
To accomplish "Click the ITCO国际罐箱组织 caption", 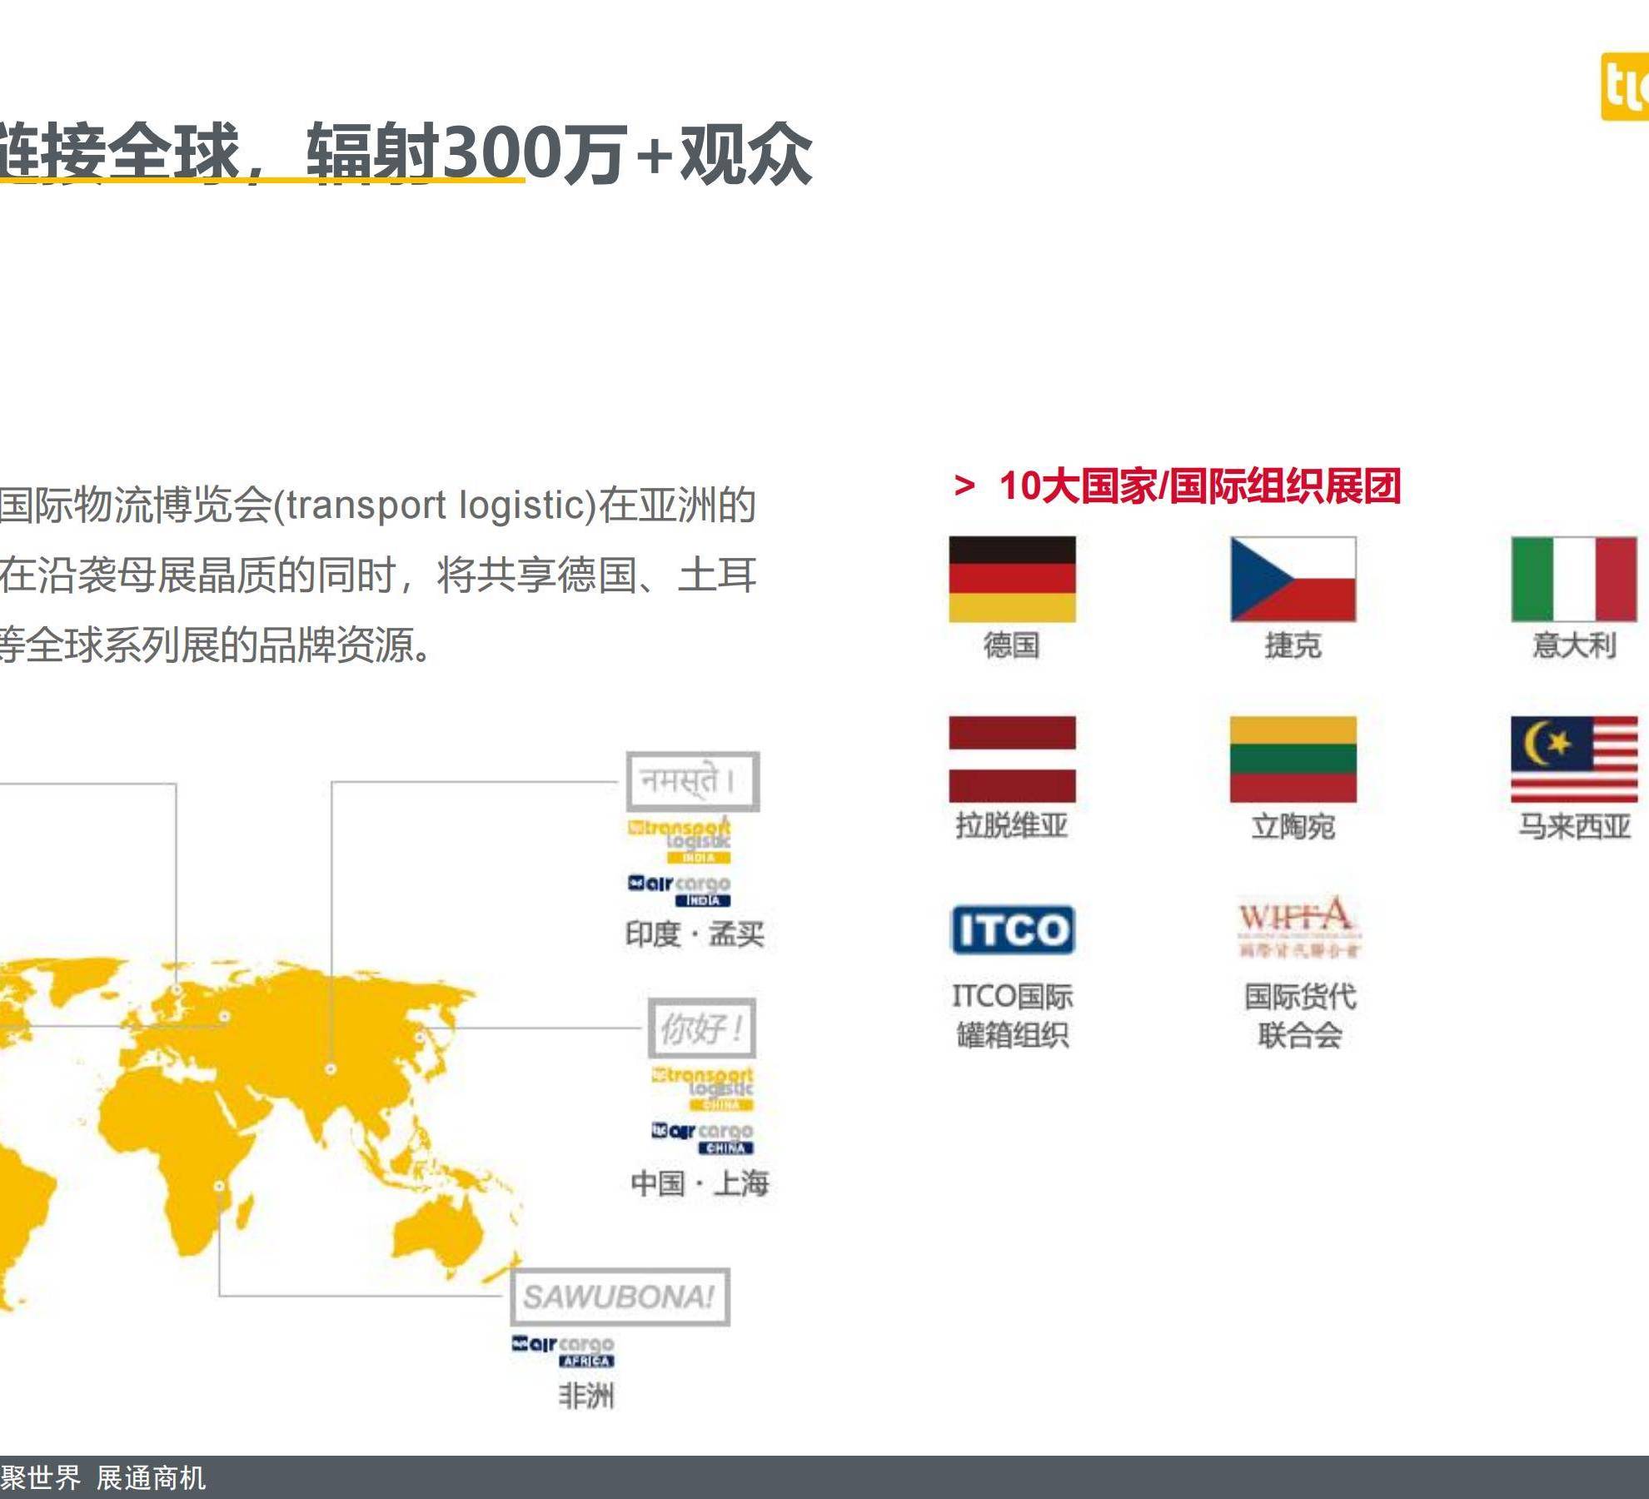I will pos(1013,1016).
